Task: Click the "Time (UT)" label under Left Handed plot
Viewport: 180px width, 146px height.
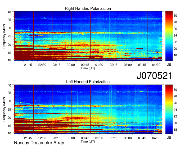Action: coord(88,142)
